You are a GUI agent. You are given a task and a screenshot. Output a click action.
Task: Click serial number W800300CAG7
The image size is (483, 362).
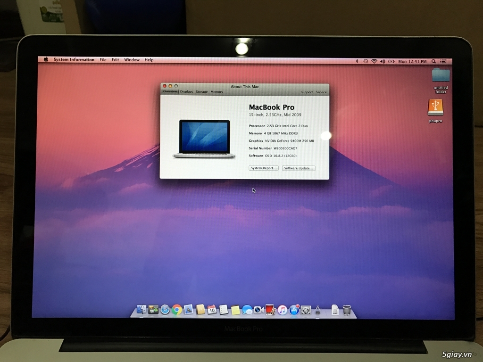pos(285,148)
